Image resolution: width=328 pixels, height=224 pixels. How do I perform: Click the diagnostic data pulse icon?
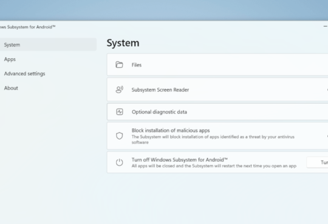pos(120,112)
